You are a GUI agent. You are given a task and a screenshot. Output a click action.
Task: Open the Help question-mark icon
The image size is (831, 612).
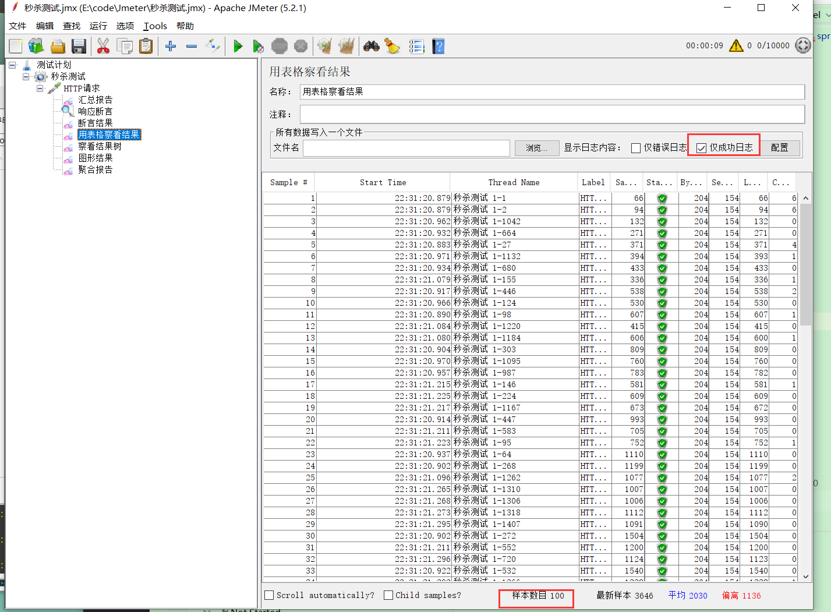[439, 46]
